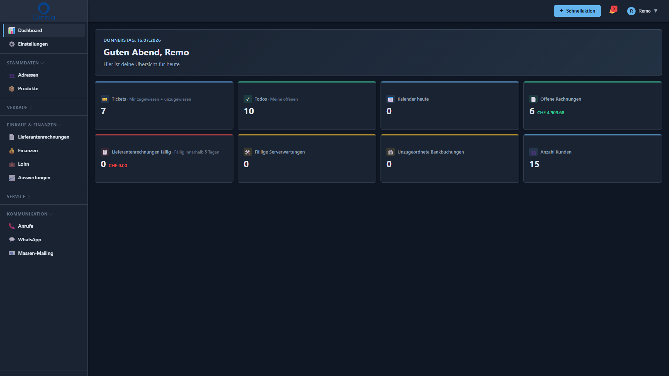Click the WhatsApp speech bubble icon
The height and width of the screenshot is (376, 669).
point(12,240)
